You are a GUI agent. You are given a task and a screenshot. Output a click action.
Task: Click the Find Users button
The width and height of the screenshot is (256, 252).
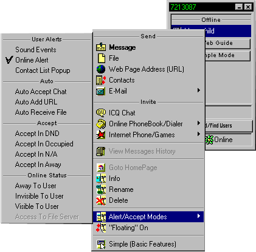tap(229, 126)
